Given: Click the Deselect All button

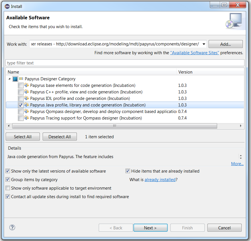Looking at the screenshot, I should (x=60, y=137).
